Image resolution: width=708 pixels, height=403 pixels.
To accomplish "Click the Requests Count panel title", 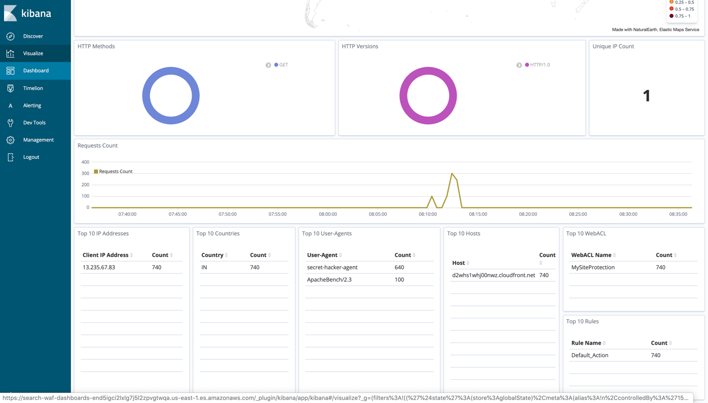I will 98,146.
